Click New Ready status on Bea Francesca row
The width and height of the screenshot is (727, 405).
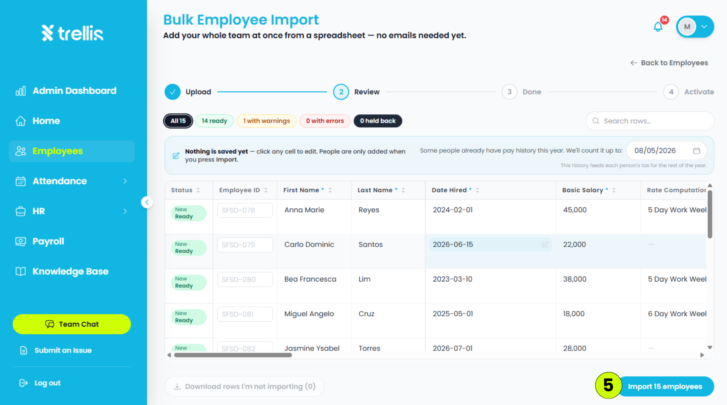tap(189, 283)
